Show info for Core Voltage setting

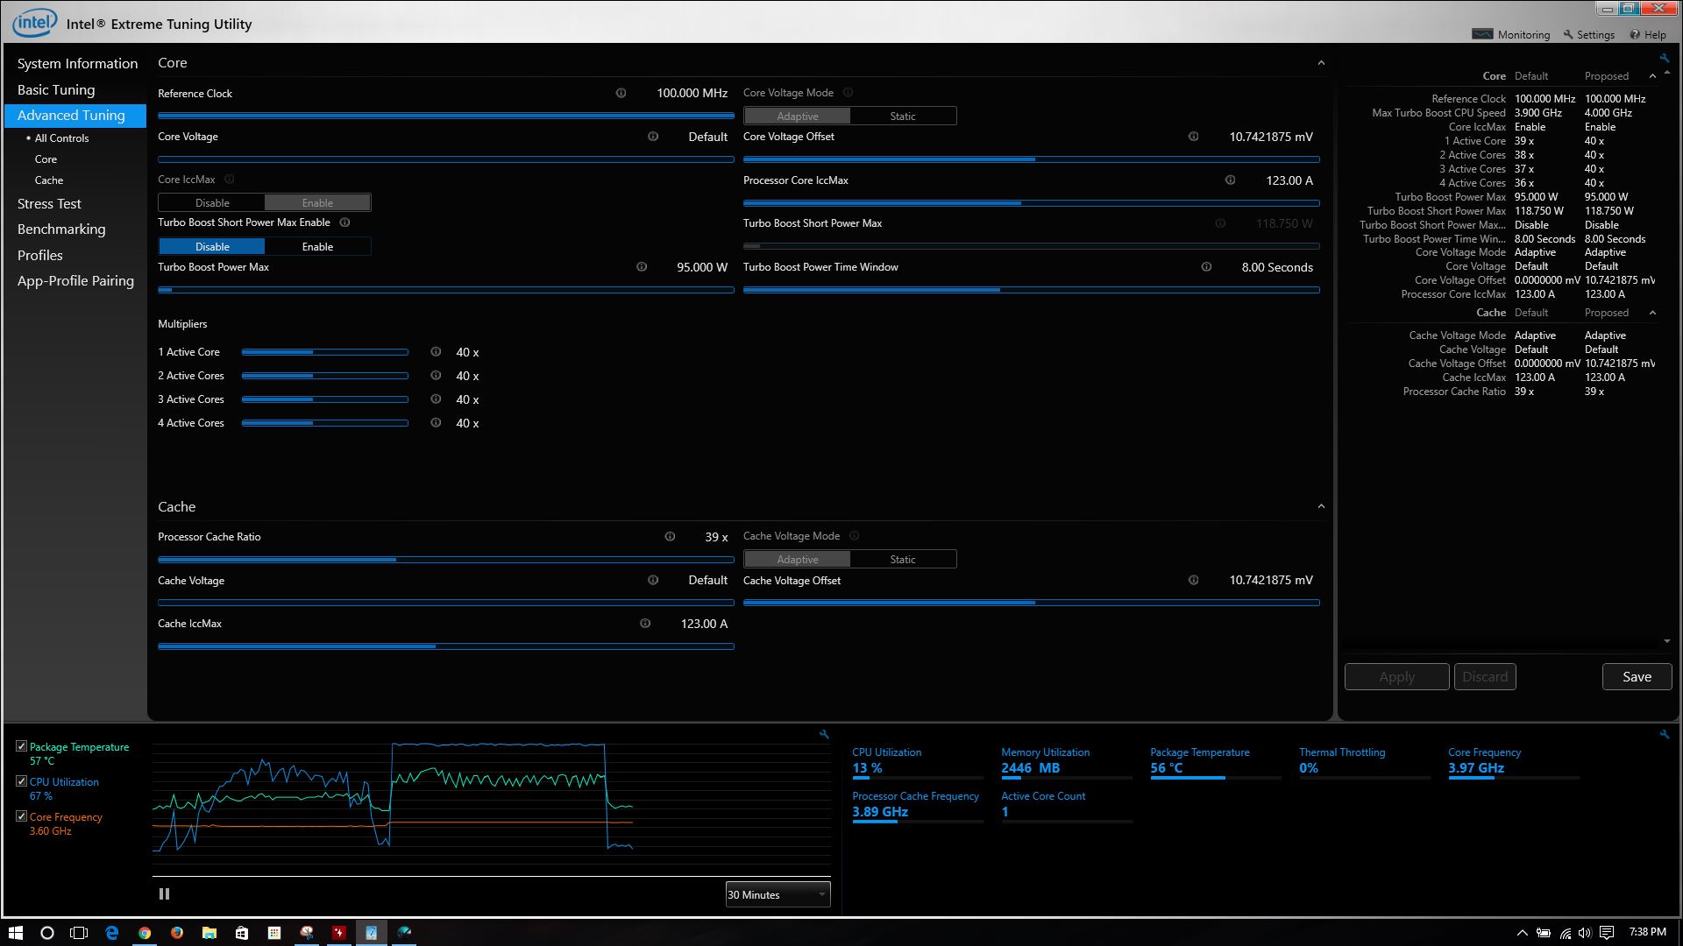[653, 137]
